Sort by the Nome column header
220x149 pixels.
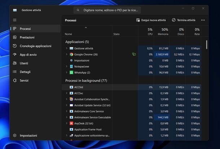tap(87, 31)
